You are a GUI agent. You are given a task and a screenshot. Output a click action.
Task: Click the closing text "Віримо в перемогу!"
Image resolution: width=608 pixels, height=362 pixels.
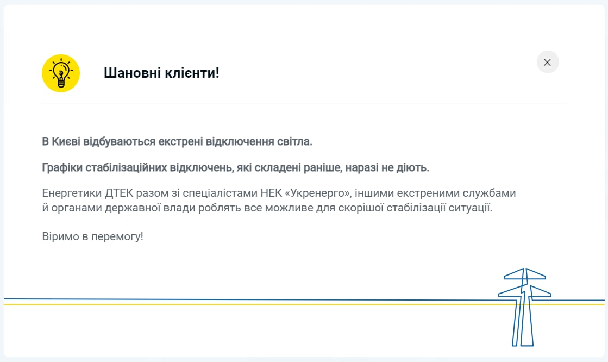coord(92,237)
